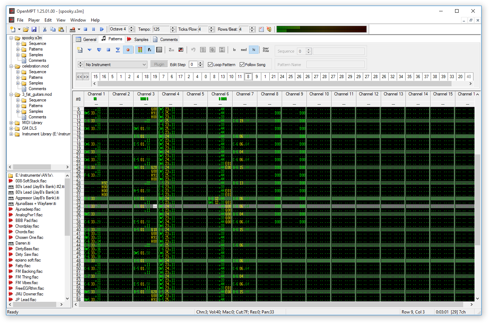
Task: Switch to the General tab
Action: click(x=86, y=40)
